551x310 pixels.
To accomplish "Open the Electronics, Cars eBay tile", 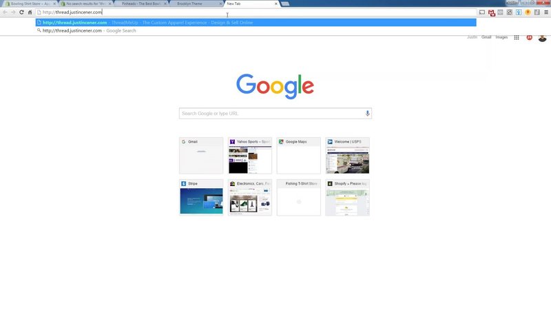I will (250, 197).
